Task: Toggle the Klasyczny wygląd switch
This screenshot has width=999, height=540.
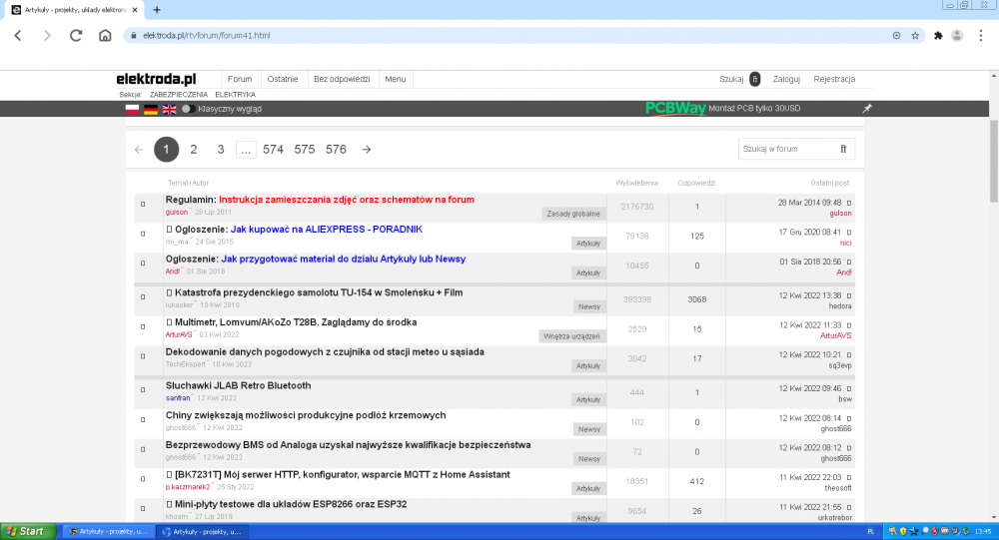Action: tap(188, 109)
